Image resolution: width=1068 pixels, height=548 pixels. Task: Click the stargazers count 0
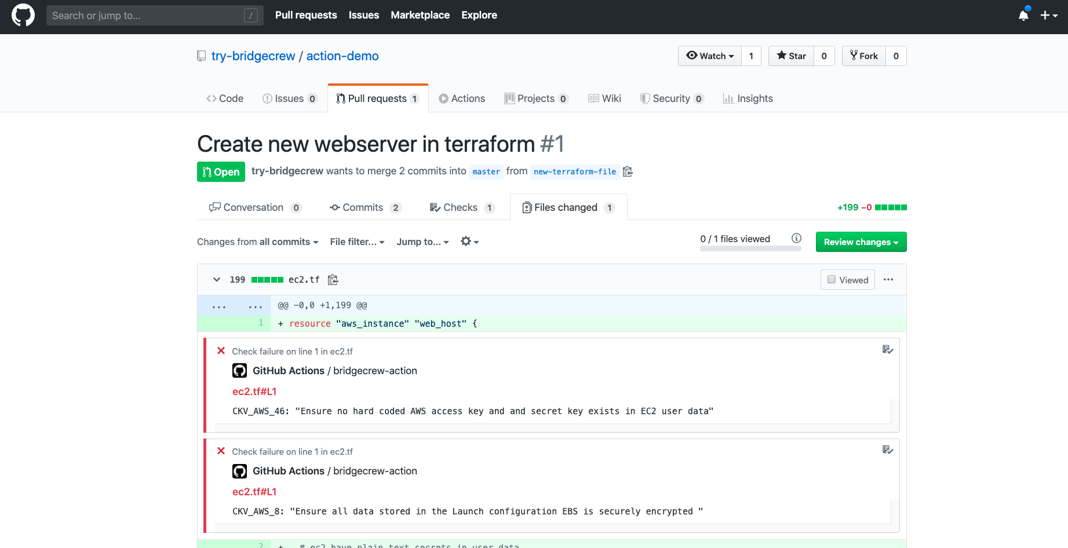pos(824,56)
